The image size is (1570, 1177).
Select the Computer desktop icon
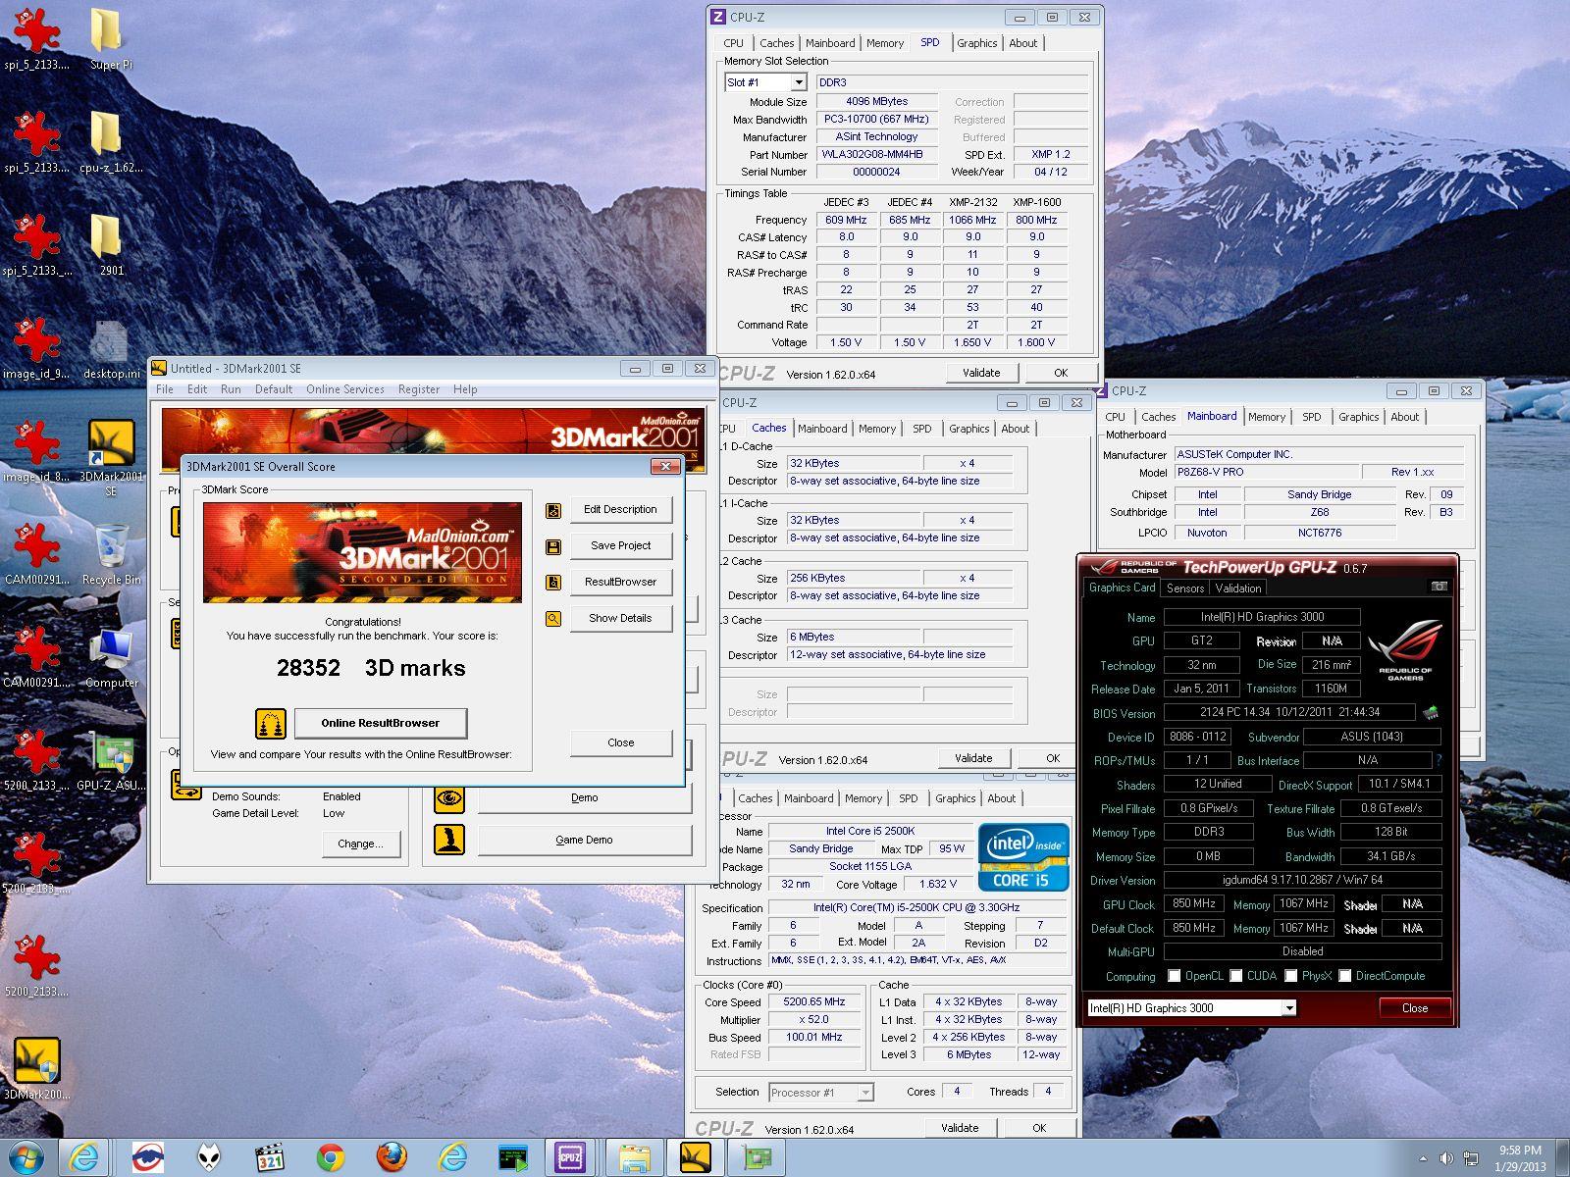click(x=111, y=657)
